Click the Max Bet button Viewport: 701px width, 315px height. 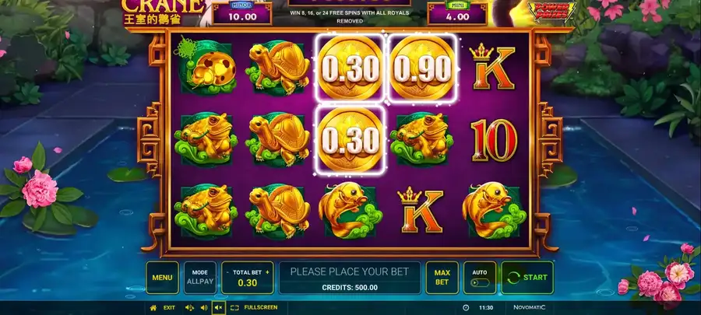[x=442, y=278]
